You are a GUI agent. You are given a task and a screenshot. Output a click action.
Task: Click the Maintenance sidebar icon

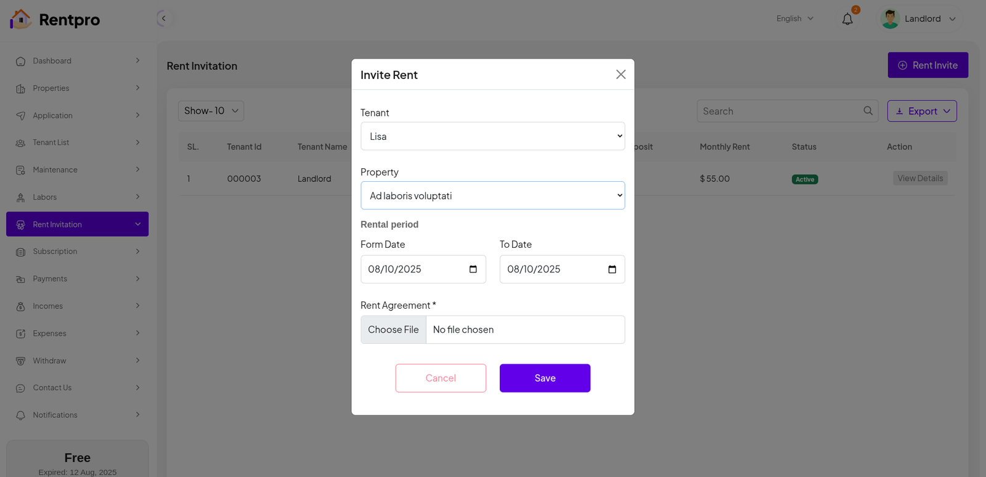pyautogui.click(x=20, y=170)
